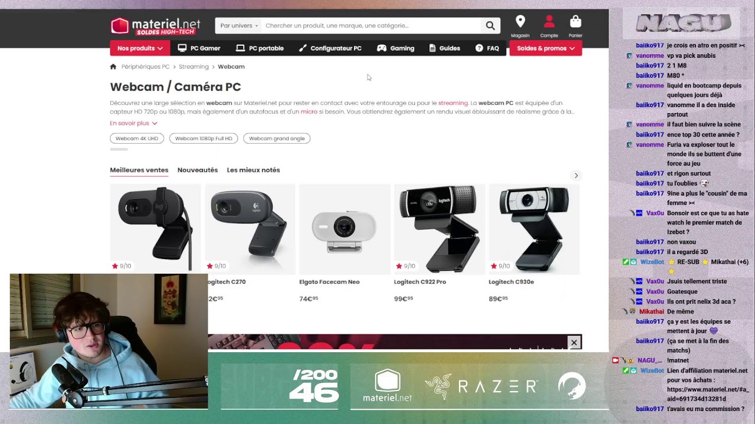Open the Gaming menu
This screenshot has width=755, height=424.
[396, 48]
